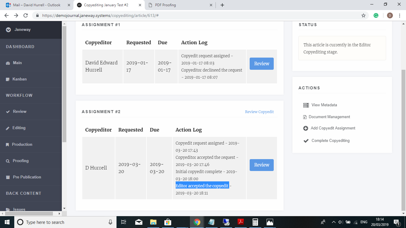
Task: Open the Photos app on taskbar
Action: 270,222
